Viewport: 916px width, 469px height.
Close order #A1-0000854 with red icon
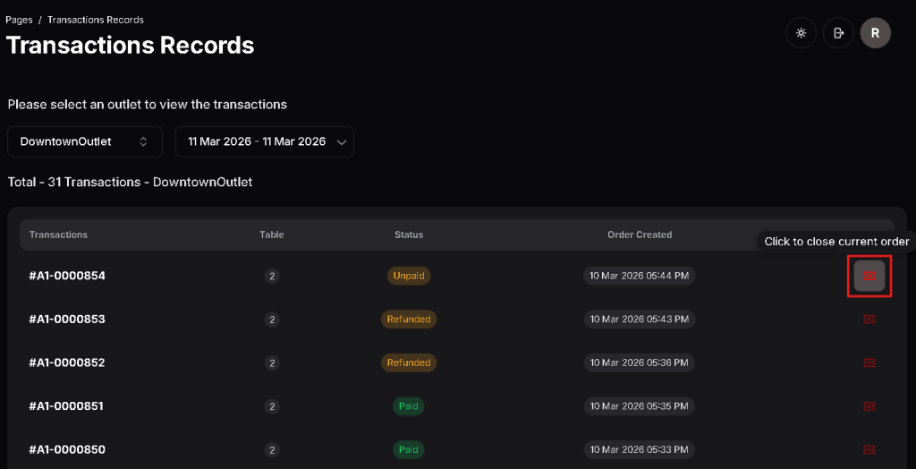(x=869, y=276)
